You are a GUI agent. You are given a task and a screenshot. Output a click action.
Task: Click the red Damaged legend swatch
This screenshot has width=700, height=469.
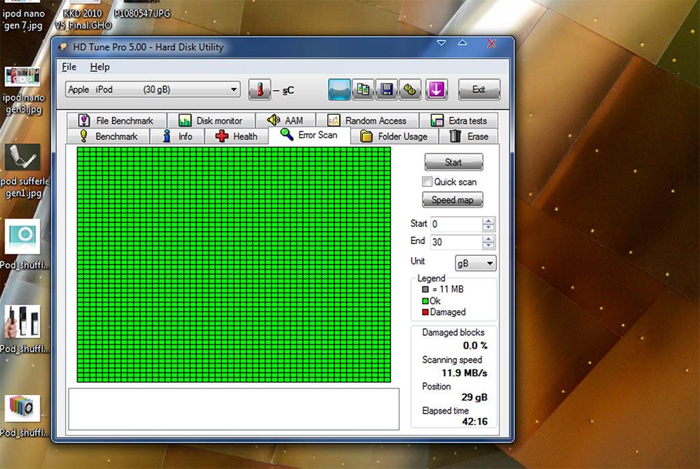(425, 312)
